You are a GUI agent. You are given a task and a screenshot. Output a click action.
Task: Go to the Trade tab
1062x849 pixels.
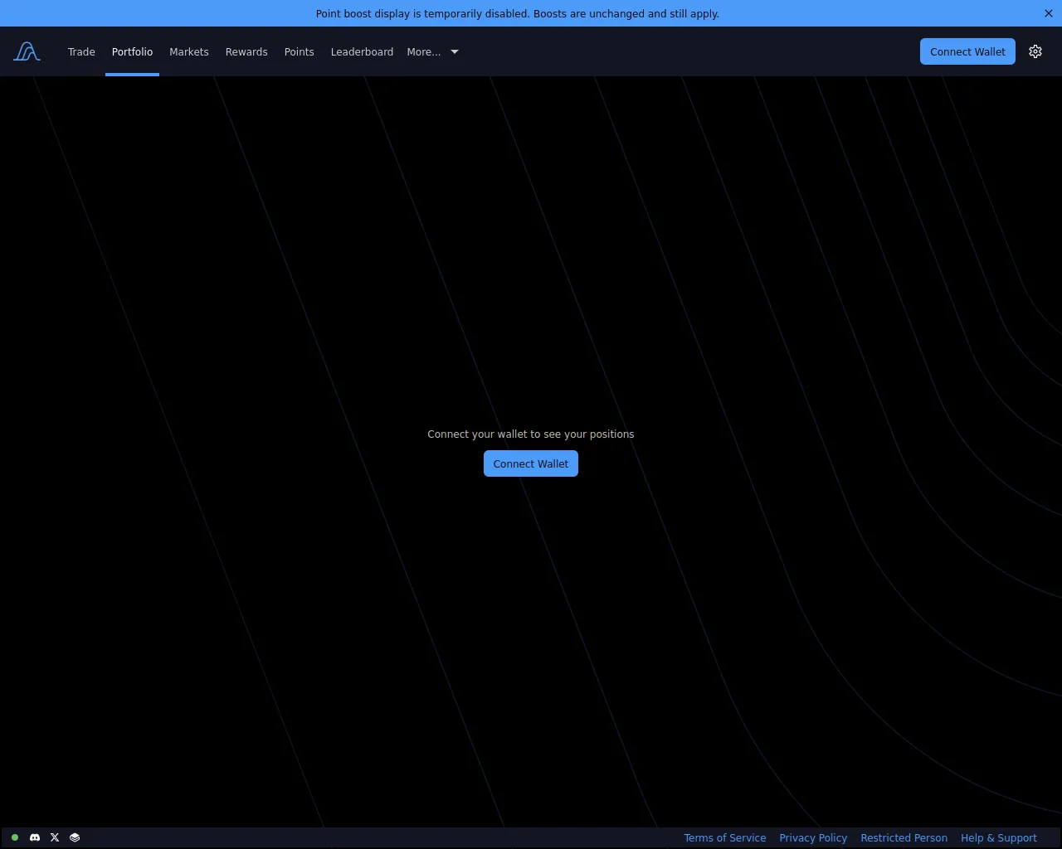[81, 51]
